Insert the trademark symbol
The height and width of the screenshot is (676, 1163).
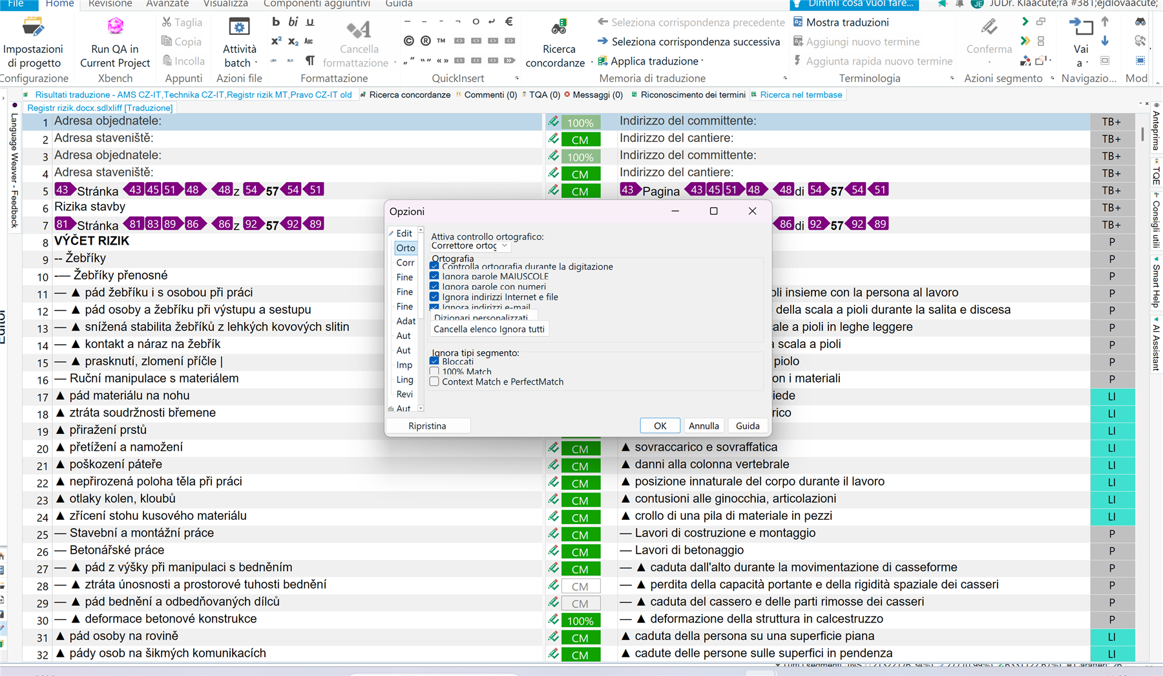[x=441, y=41]
